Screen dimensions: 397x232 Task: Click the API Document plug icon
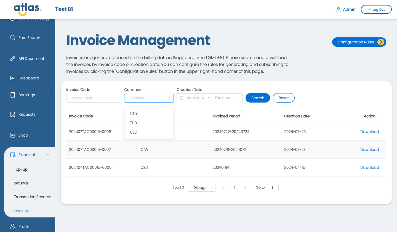coord(13,59)
